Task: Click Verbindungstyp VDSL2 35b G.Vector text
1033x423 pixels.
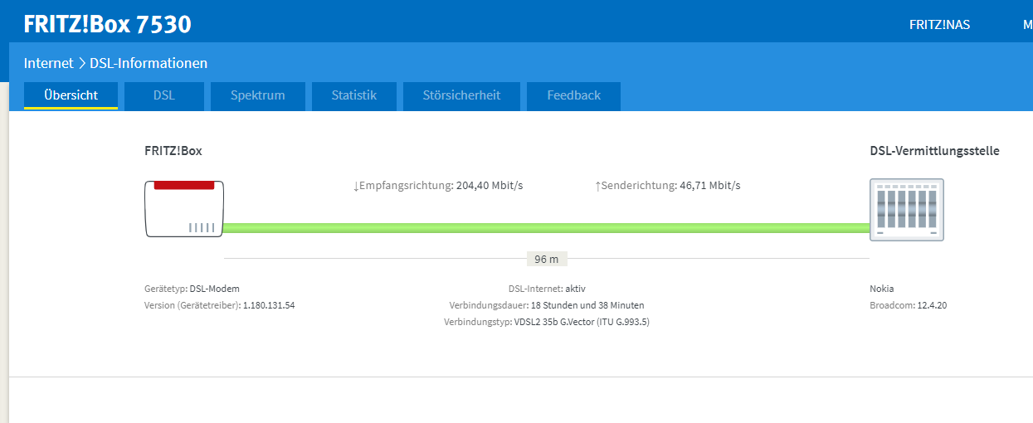Action: [547, 322]
